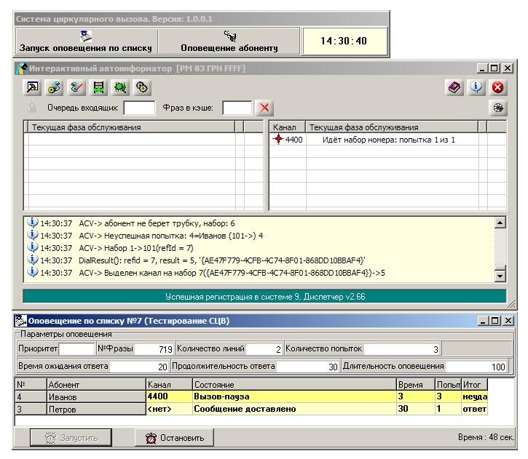The image size is (528, 459).
Task: Click the third toolbar icon with red checkmark
Action: pyautogui.click(x=75, y=87)
